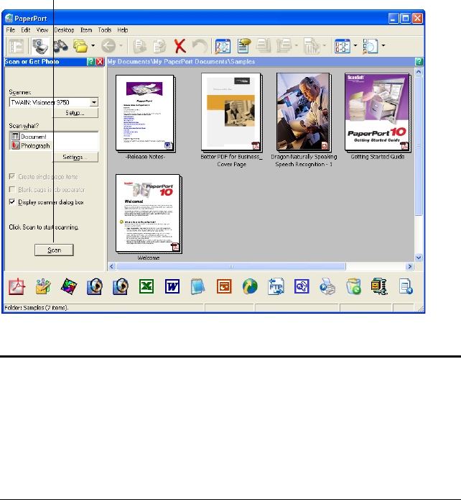Screen dimensions: 461x500
Task: Select the Welcome document thumbnail
Action: coord(149,214)
